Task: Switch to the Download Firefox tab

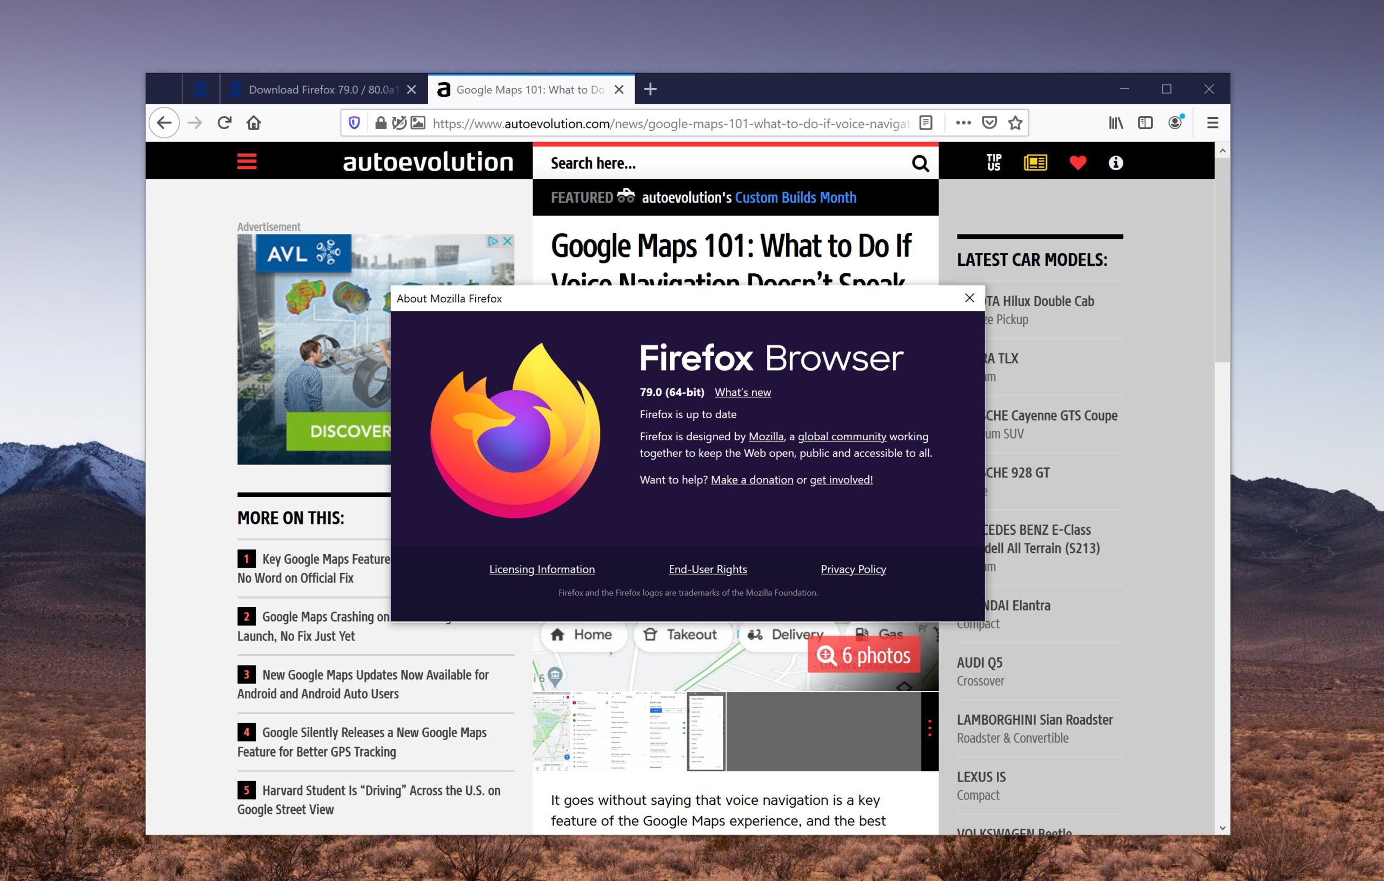Action: click(x=319, y=89)
